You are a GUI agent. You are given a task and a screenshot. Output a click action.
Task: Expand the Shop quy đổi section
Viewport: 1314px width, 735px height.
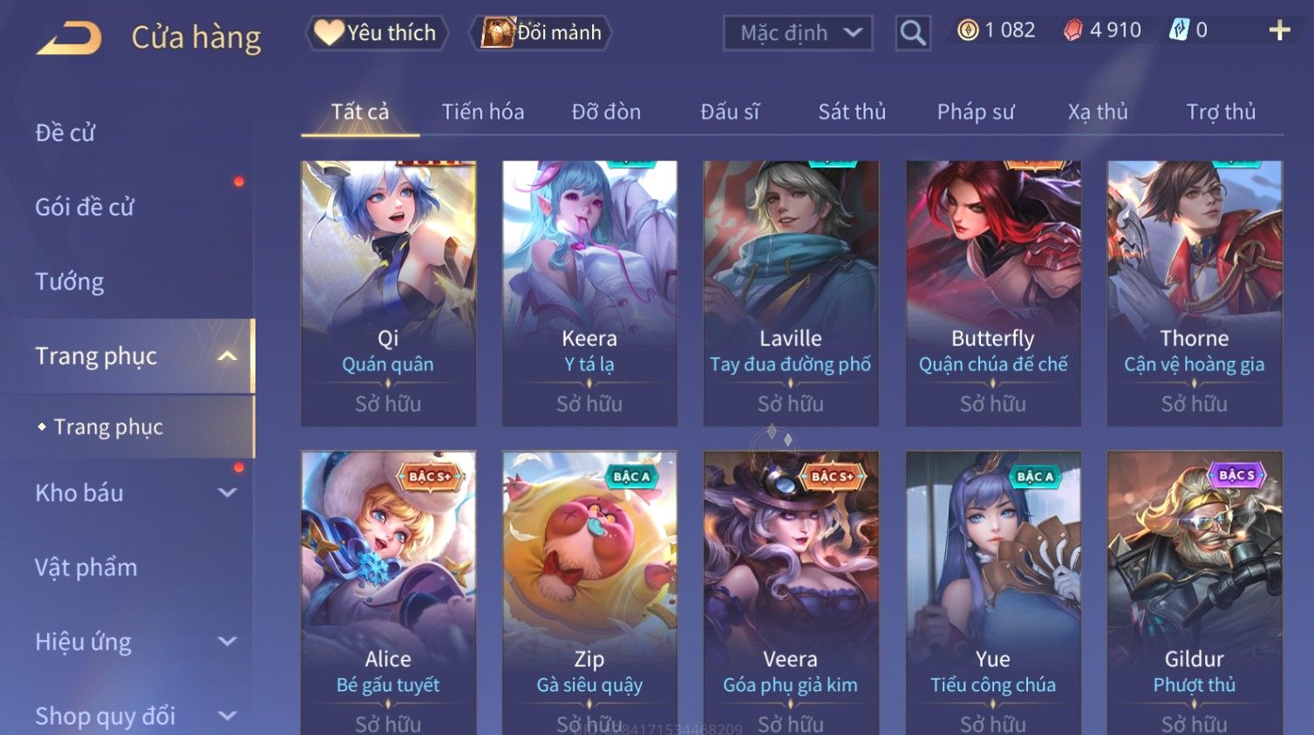[228, 716]
